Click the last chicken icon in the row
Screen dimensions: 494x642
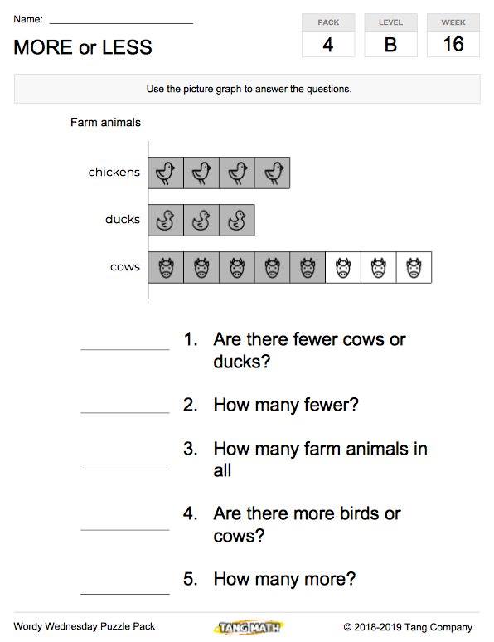pyautogui.click(x=274, y=173)
